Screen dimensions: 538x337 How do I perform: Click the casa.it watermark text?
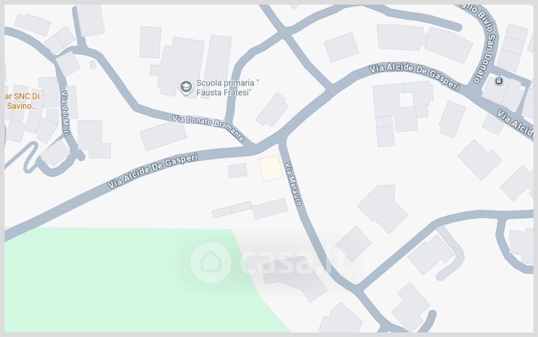point(293,262)
